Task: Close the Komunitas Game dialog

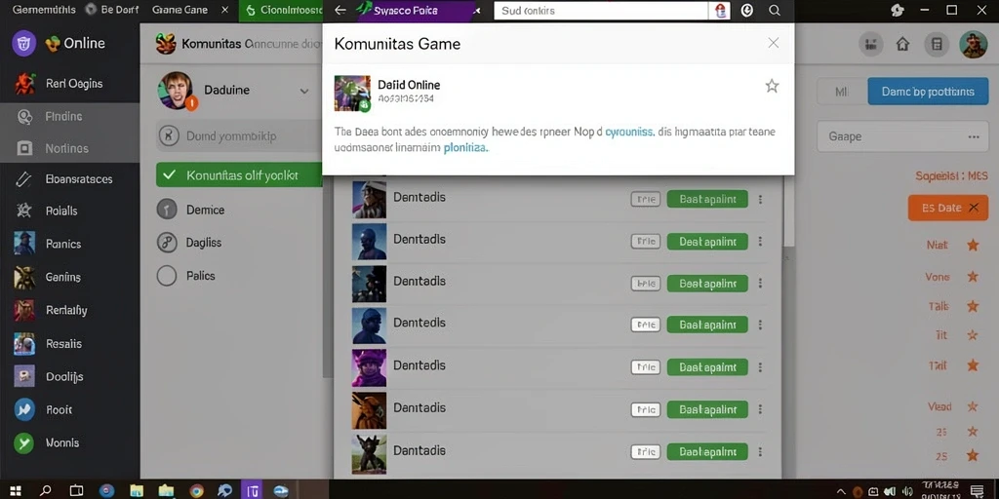Action: [x=774, y=43]
